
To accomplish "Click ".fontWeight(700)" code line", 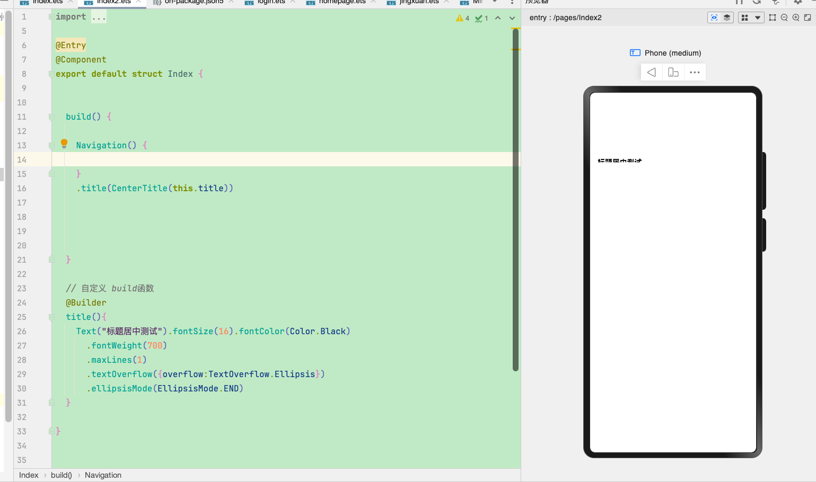I will coord(127,346).
